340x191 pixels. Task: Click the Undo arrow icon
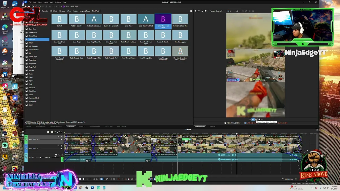point(53,6)
